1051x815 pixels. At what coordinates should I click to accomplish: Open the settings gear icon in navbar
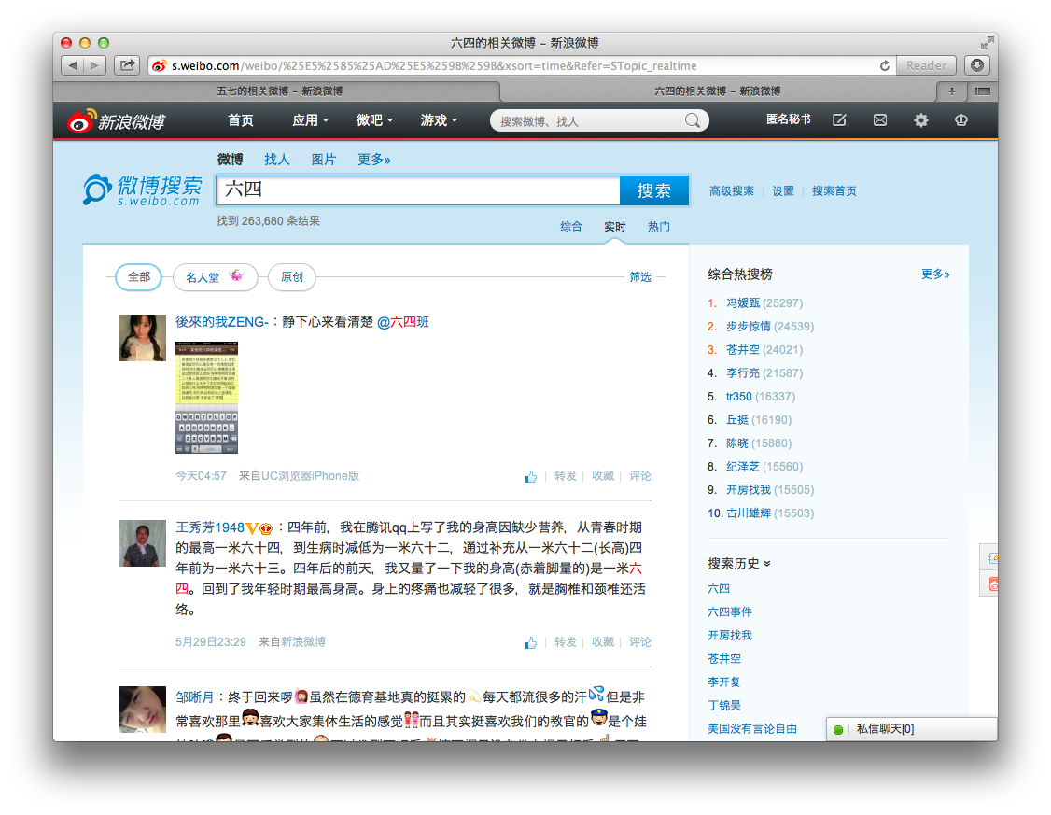tap(921, 120)
